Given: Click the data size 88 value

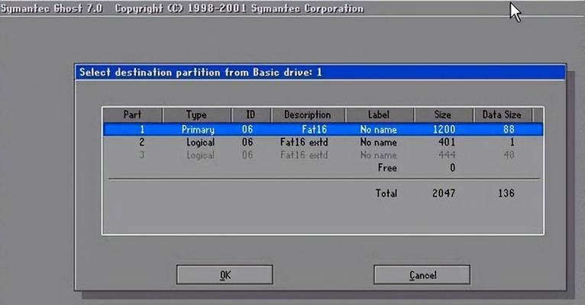Looking at the screenshot, I should [x=509, y=129].
